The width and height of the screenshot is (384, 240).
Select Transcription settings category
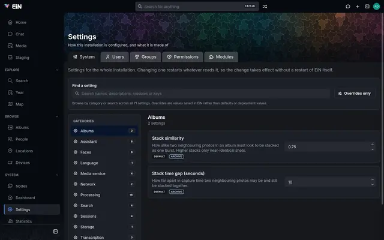point(104,238)
